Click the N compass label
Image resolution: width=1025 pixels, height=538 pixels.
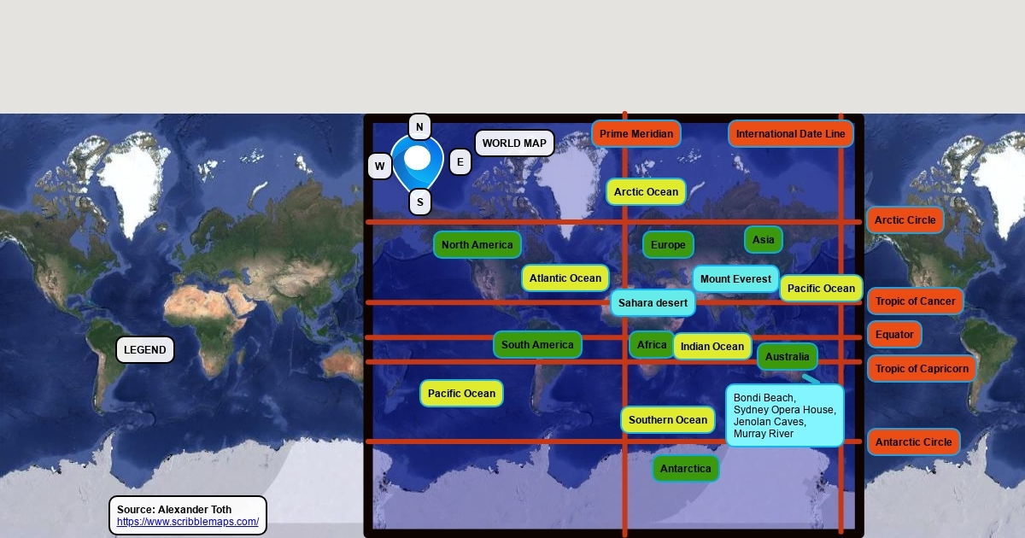click(x=419, y=127)
